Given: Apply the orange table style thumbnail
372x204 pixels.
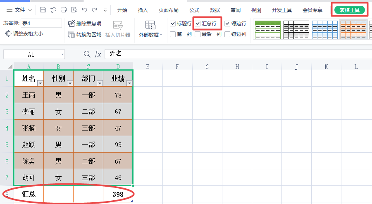Looking at the screenshot, I should [x=353, y=30].
